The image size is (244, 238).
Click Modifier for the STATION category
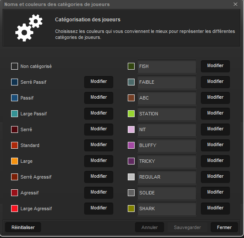[x=215, y=114]
